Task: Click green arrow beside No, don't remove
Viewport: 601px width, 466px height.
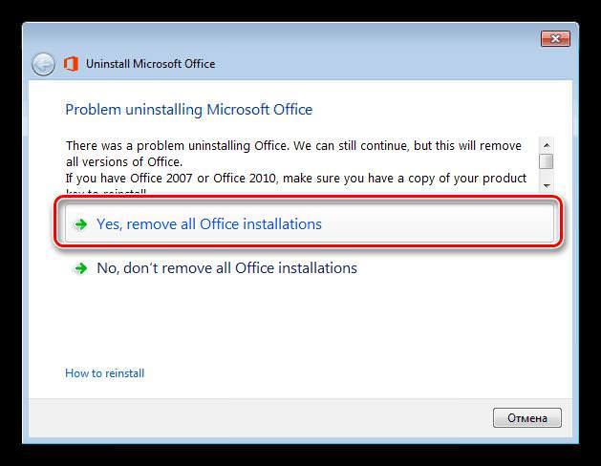Action: (x=81, y=268)
